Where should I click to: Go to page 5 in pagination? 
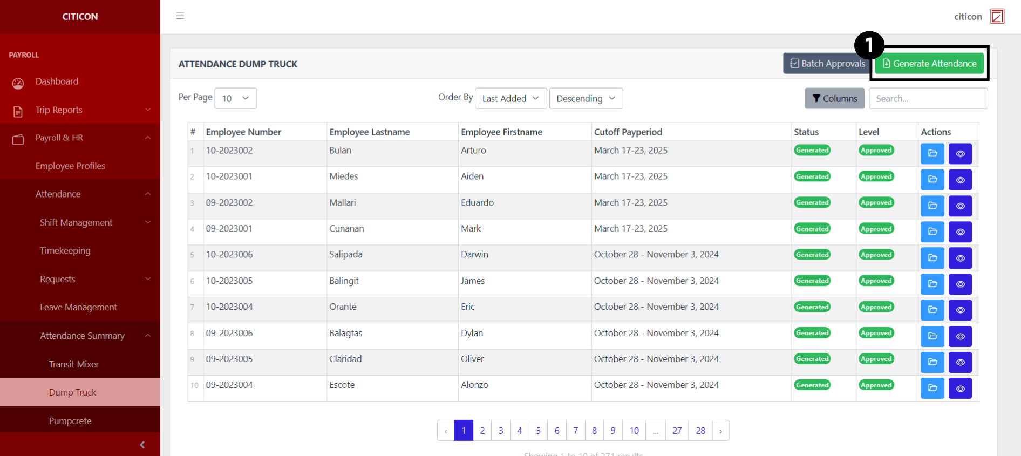pos(538,431)
